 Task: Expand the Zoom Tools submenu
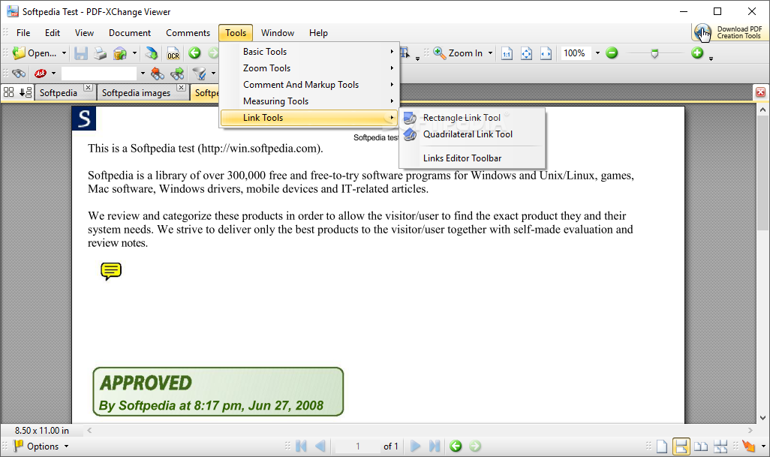tap(309, 68)
